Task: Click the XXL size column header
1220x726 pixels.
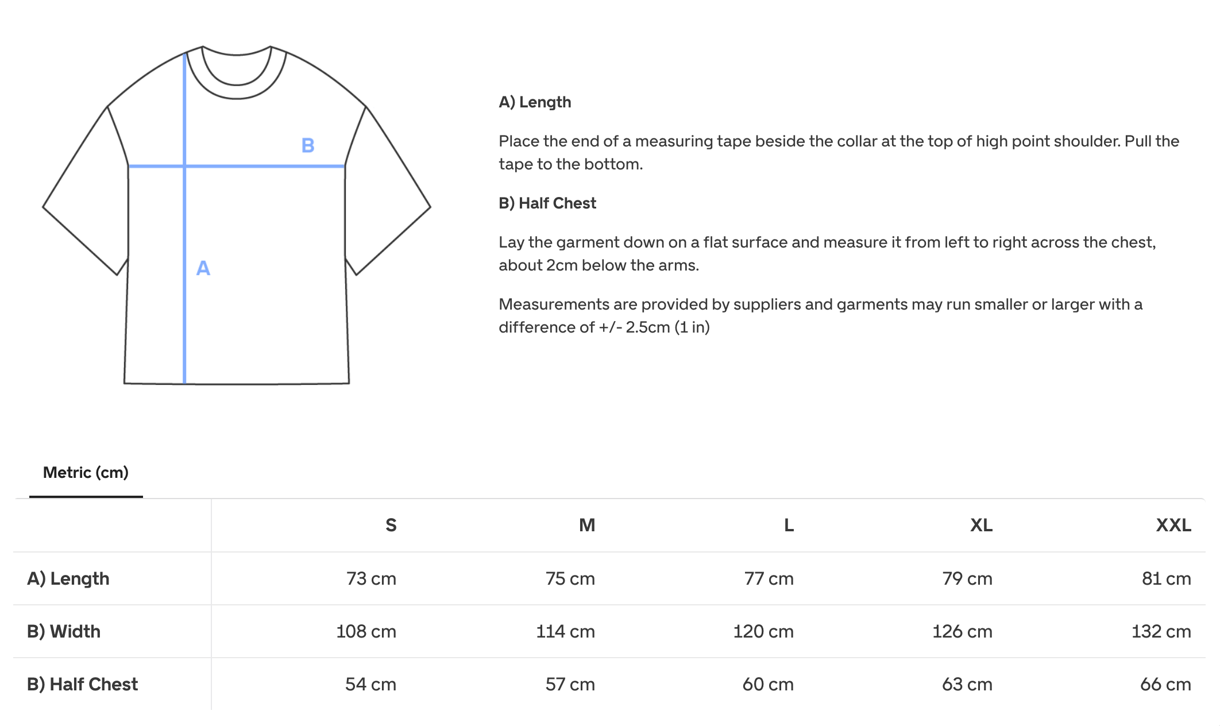Action: tap(1173, 525)
